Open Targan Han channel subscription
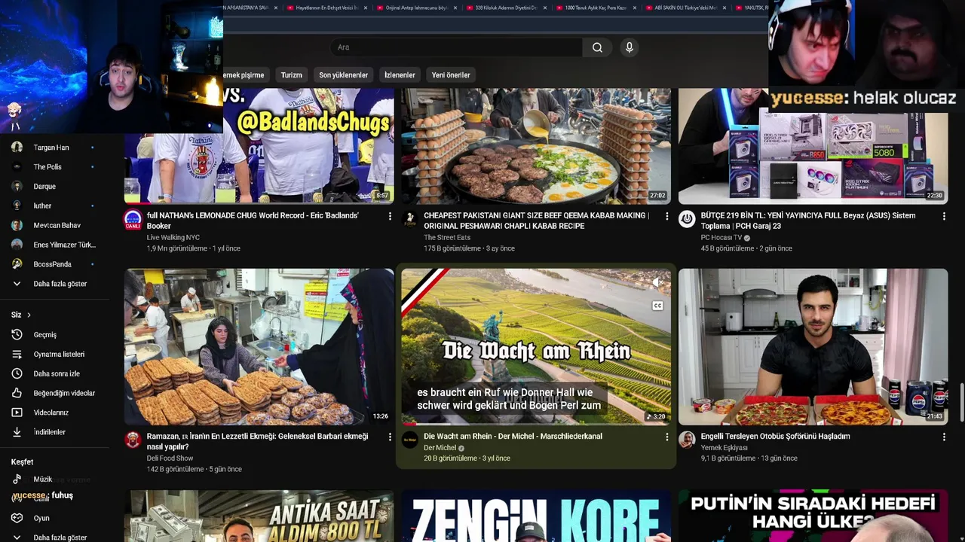The image size is (965, 542). point(51,148)
